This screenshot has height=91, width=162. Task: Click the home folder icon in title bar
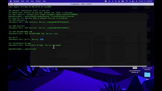(x=71, y=4)
